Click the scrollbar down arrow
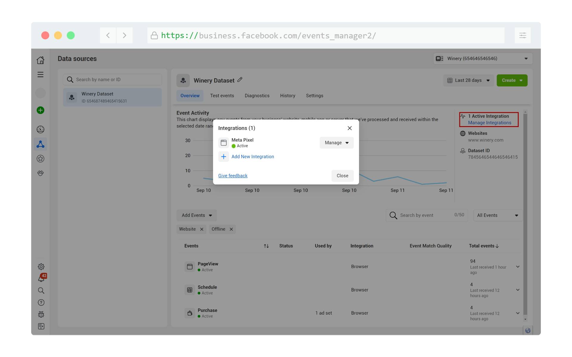This screenshot has width=572, height=357. click(x=525, y=319)
